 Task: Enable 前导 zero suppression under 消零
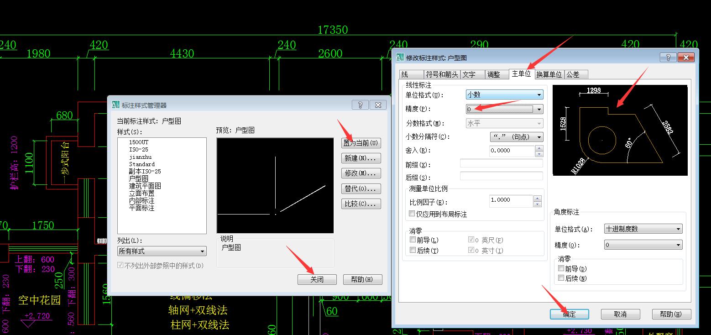coord(413,239)
